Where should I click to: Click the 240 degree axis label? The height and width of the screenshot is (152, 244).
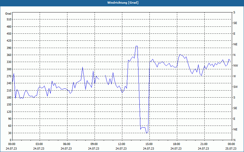click(x=9, y=83)
